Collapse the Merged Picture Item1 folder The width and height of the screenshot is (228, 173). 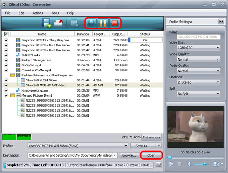[13, 95]
